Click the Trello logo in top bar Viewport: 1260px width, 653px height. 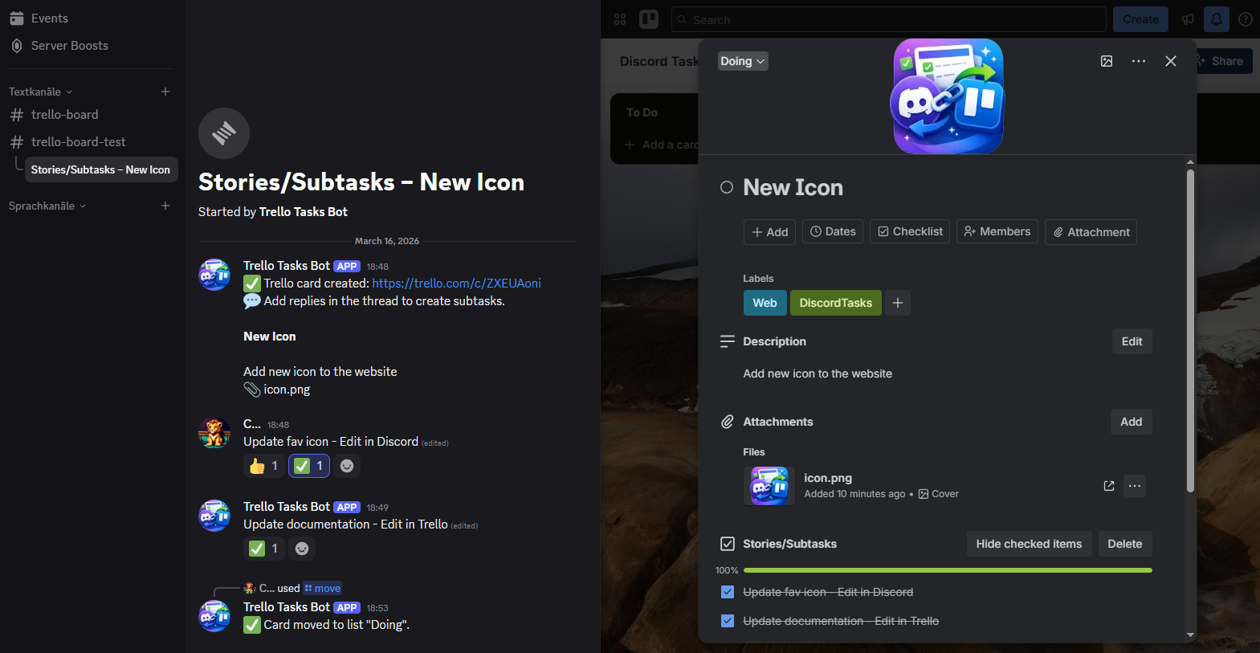coord(649,19)
